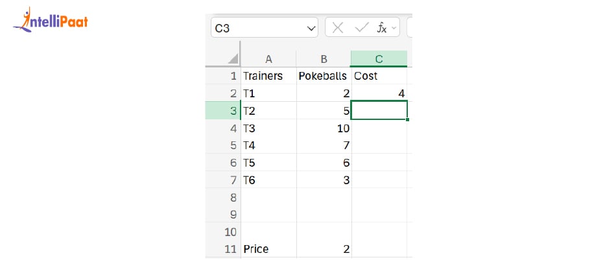Click the Enter checkmark icon in formula bar
This screenshot has width=616, height=273.
[362, 27]
